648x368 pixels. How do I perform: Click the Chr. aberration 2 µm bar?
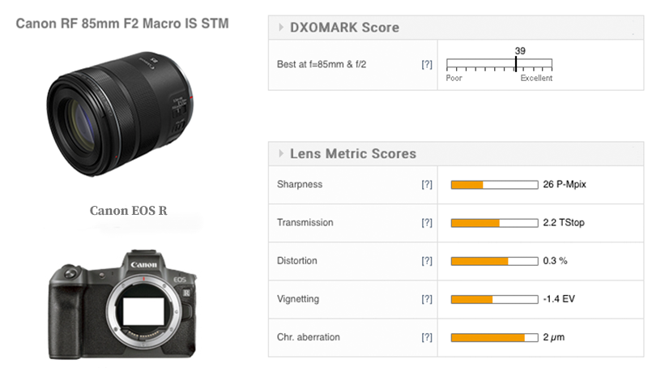[x=495, y=338]
